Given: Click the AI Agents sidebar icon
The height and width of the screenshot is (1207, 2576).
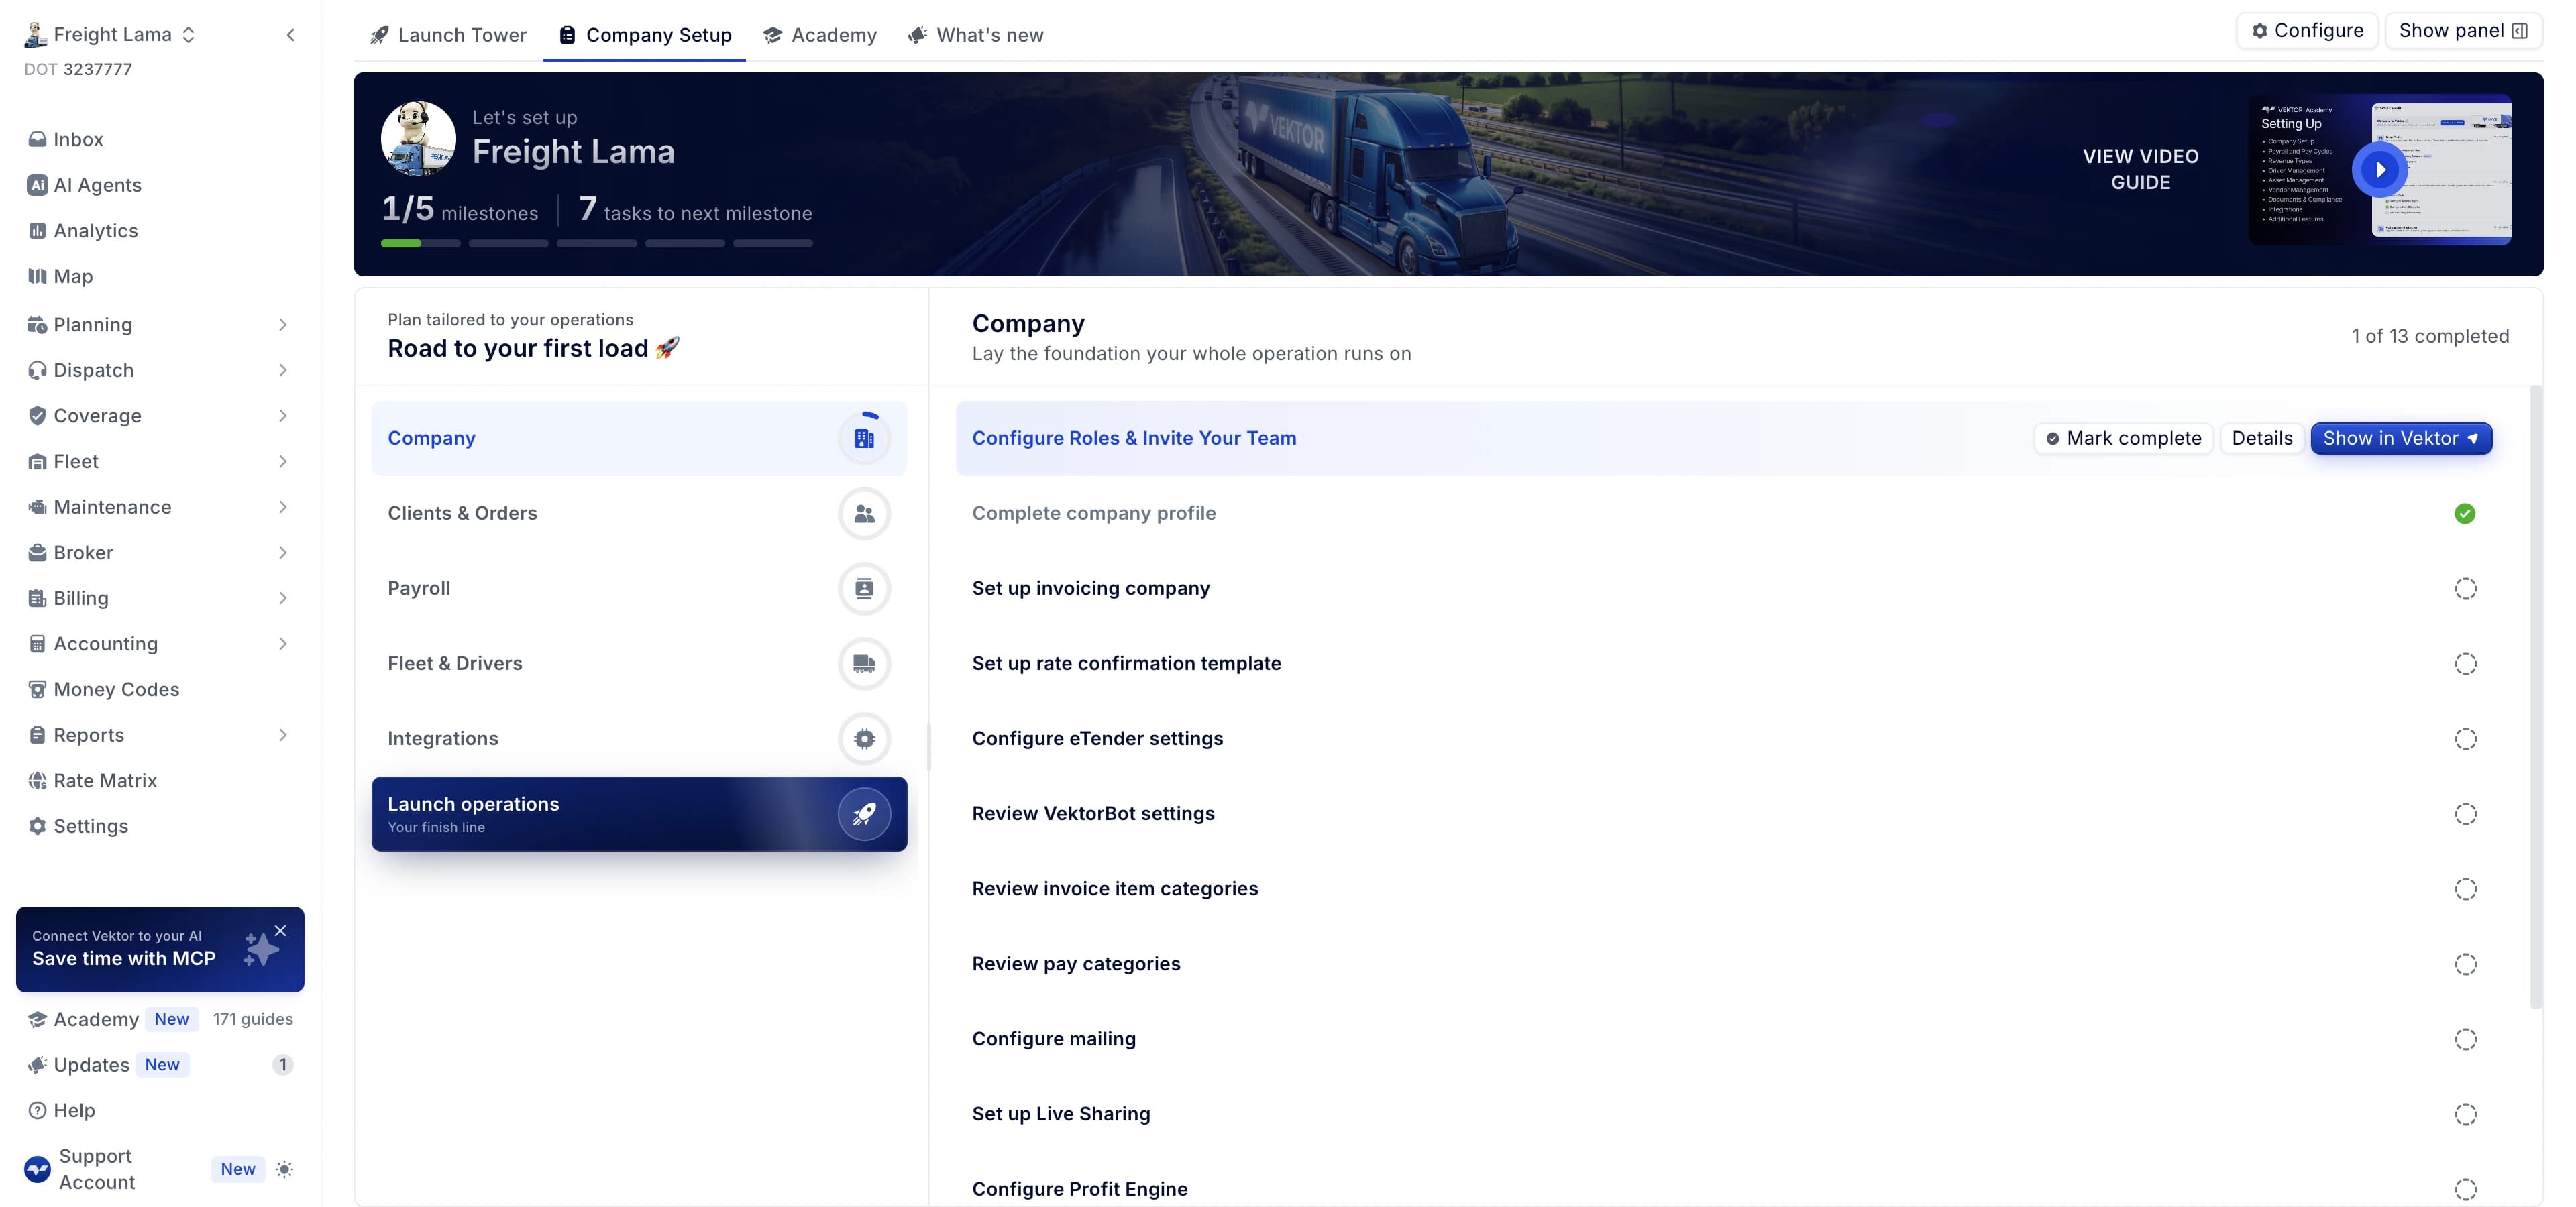Looking at the screenshot, I should (x=37, y=185).
